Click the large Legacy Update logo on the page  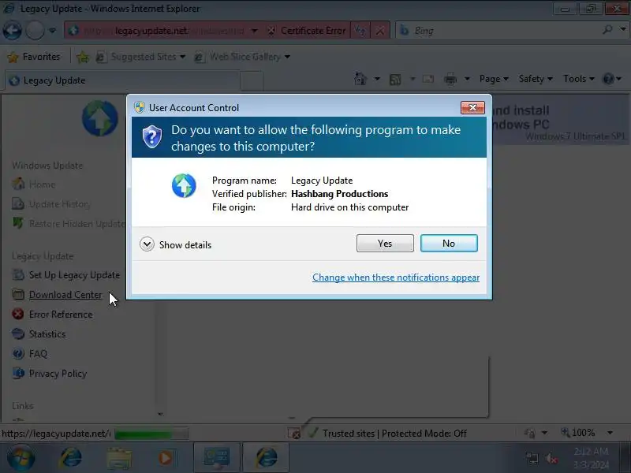100,118
